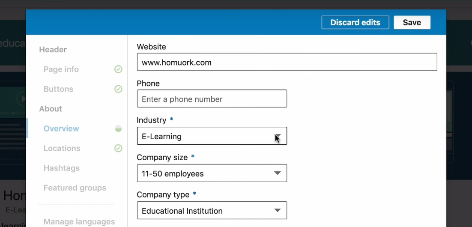
Task: Focus the Phone number field
Action: click(x=212, y=99)
